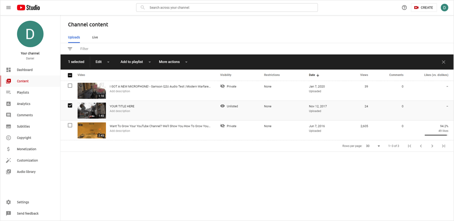Toggle the select-all checkbox in header

coord(70,75)
